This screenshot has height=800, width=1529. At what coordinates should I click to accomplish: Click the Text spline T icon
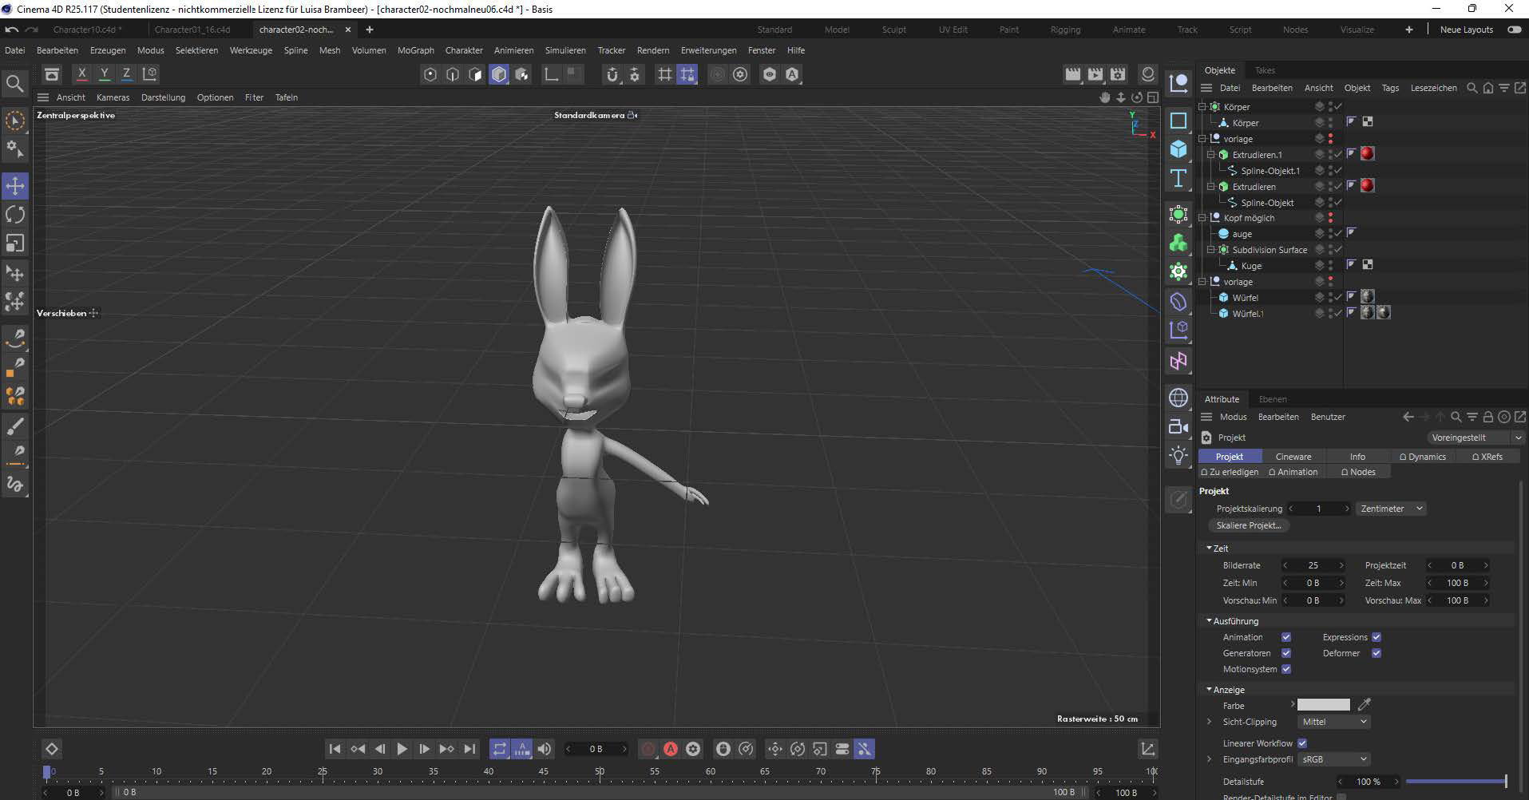1178,178
